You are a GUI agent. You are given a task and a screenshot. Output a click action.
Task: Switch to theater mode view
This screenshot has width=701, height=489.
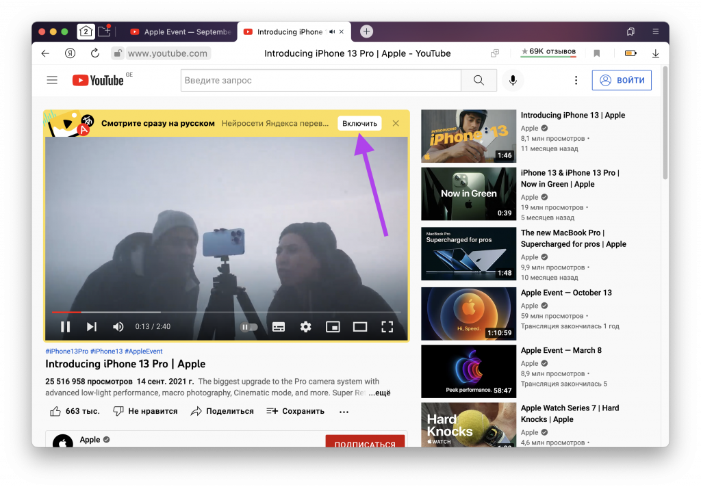(360, 327)
